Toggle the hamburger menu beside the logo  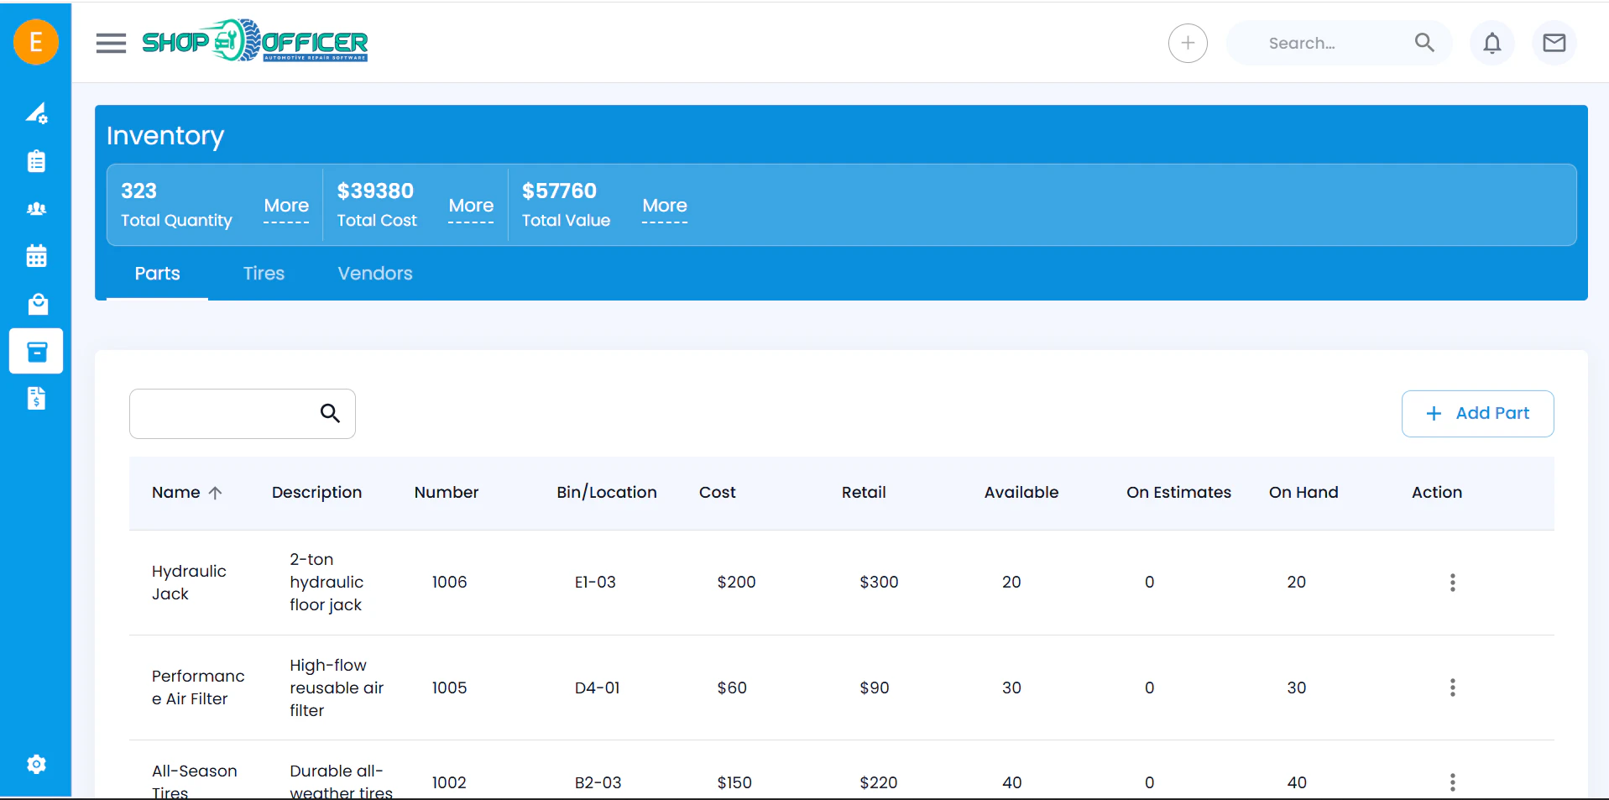[x=110, y=42]
